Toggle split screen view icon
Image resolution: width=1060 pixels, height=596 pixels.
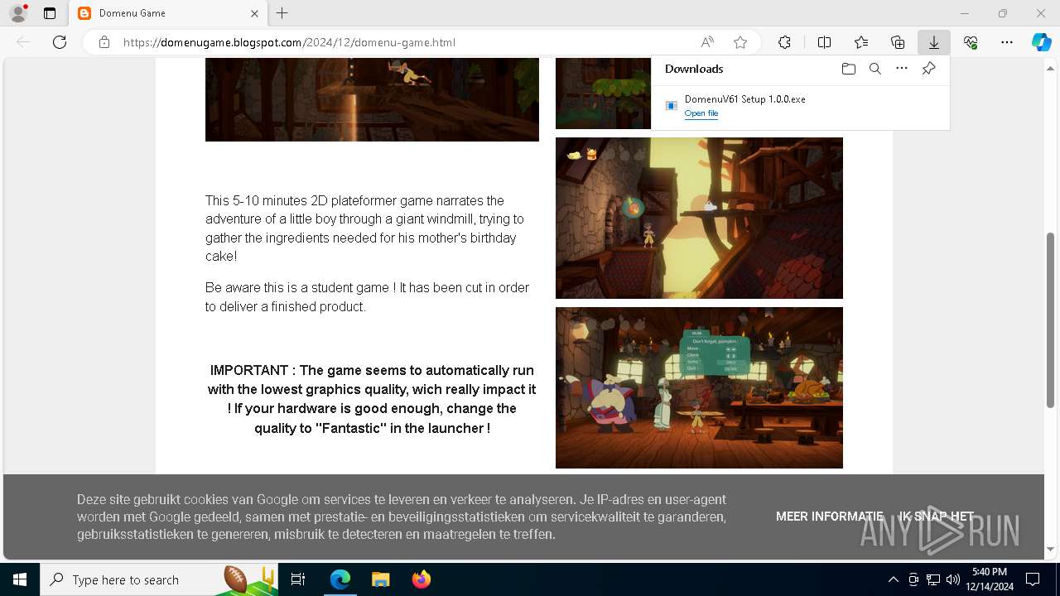point(824,42)
